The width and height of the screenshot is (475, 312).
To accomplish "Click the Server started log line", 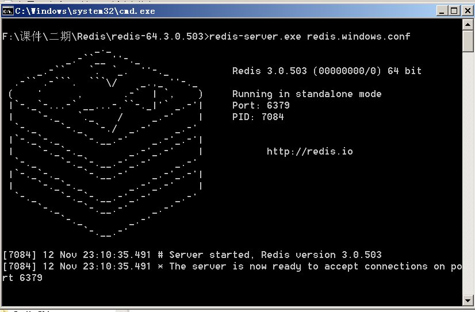I will [192, 255].
